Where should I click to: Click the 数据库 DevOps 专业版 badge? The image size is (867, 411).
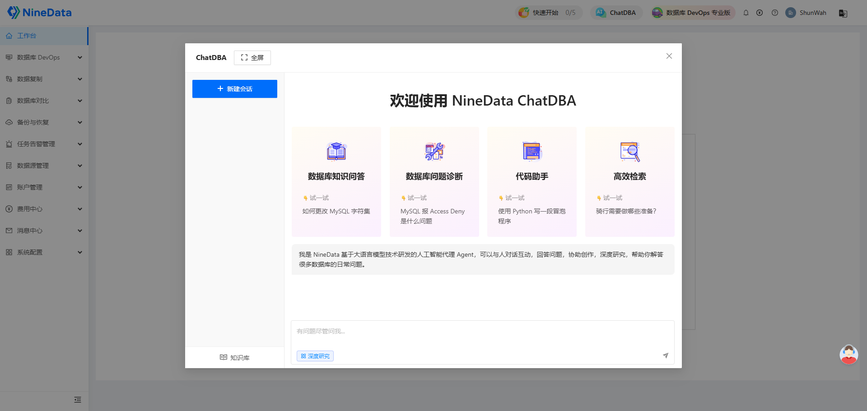693,13
